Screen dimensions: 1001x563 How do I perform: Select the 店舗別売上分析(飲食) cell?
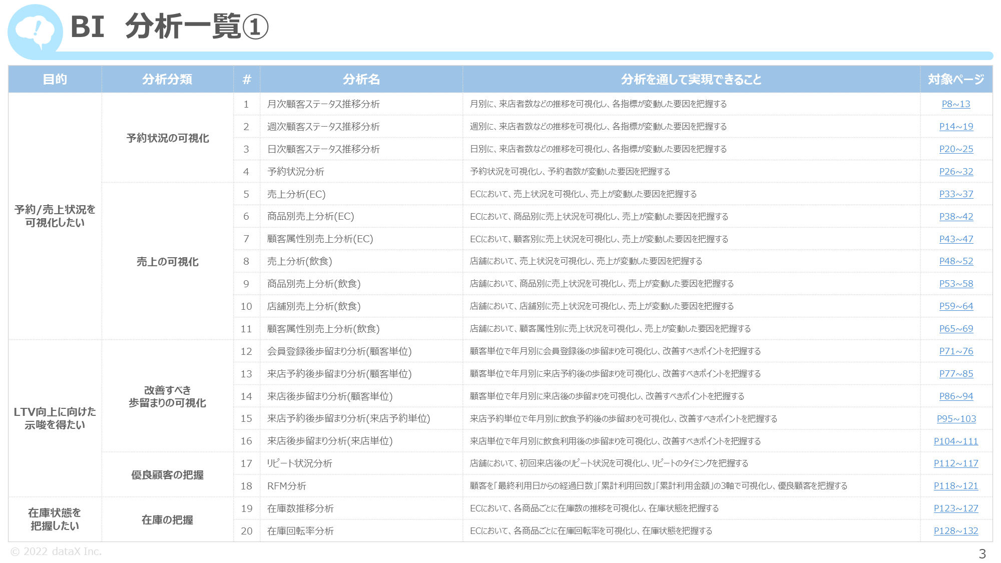click(361, 306)
